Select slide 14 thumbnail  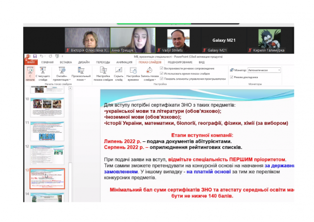pyautogui.click(x=47, y=197)
